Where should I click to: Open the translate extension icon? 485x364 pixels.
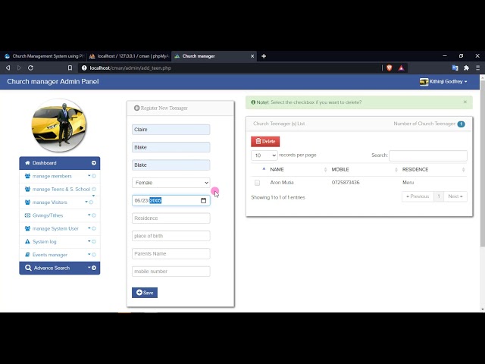coord(455,67)
